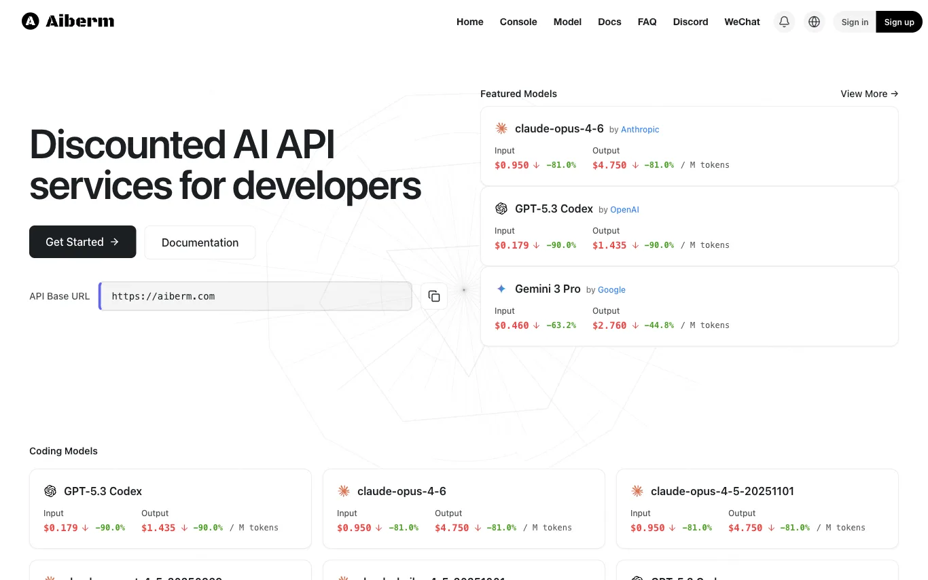Open the notifications bell

pos(784,22)
